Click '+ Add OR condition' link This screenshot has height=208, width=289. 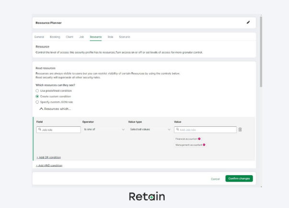(x=49, y=157)
